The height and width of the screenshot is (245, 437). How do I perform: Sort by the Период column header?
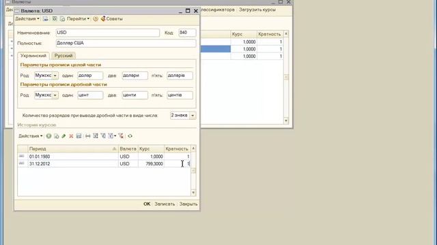coord(73,149)
